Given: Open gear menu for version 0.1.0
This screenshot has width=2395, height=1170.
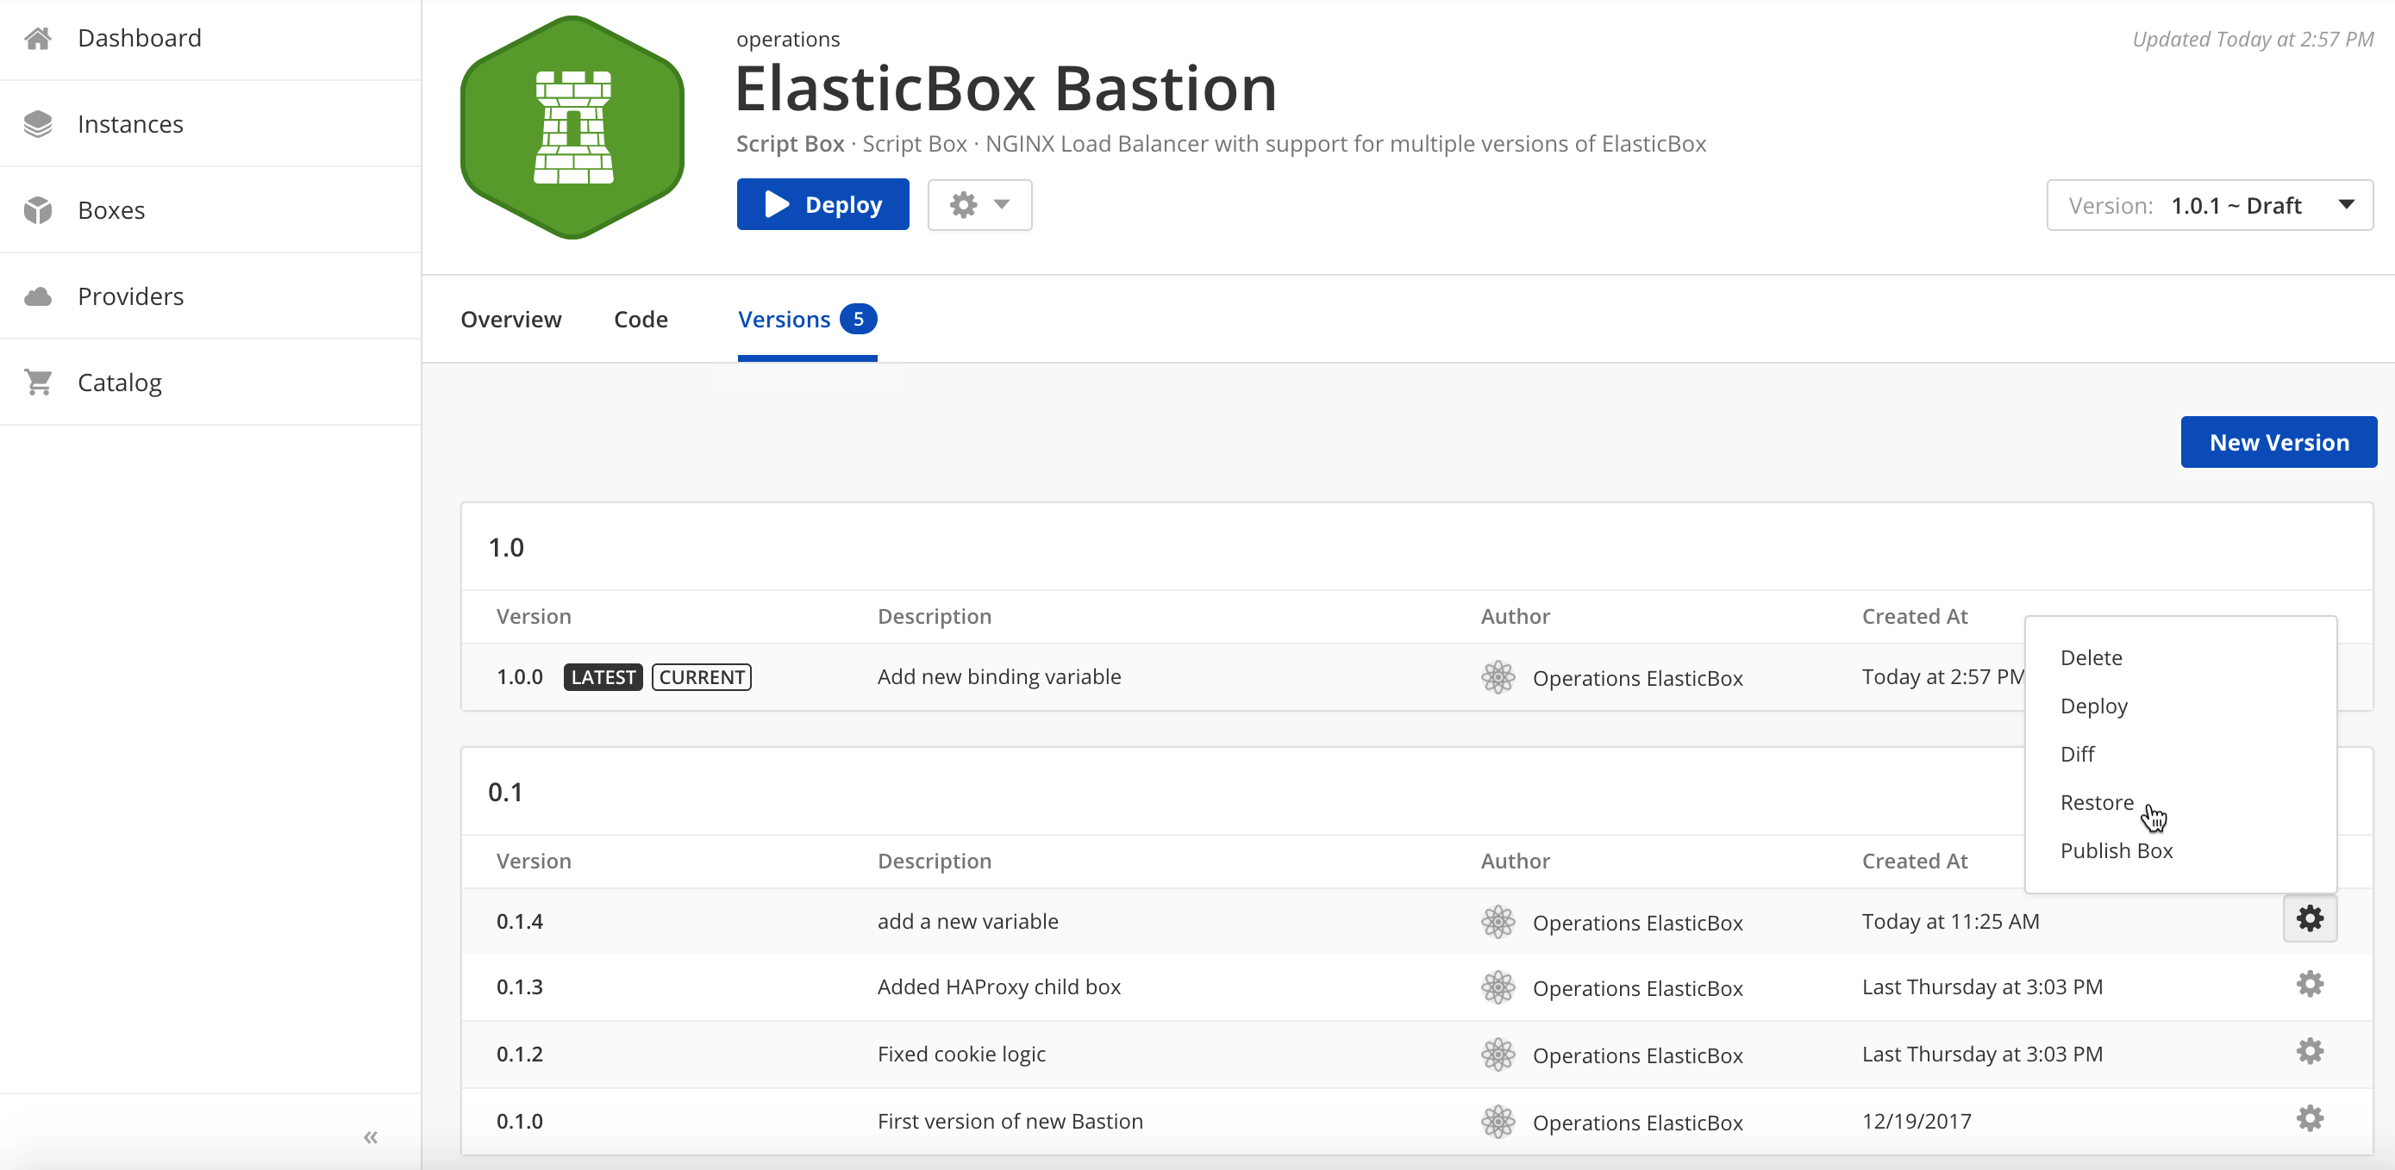Looking at the screenshot, I should coord(2310,1118).
